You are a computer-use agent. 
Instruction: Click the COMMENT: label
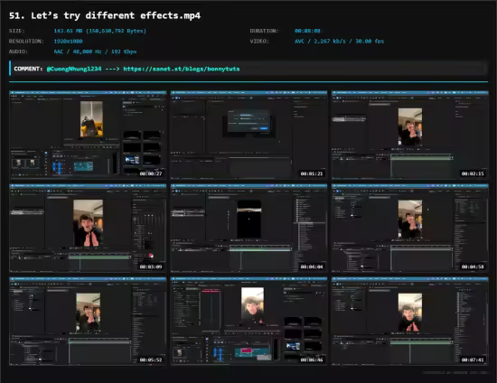point(28,69)
